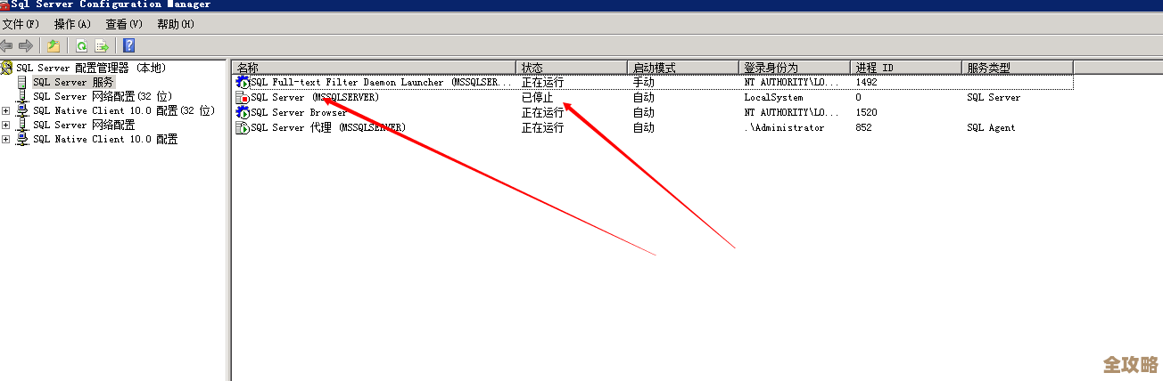
Task: Click the stopped-state icon of SQL Server (MSSQLSERVER)
Action: click(242, 98)
